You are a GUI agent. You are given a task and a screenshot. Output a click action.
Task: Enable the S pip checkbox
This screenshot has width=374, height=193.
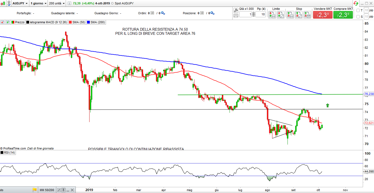358,17
